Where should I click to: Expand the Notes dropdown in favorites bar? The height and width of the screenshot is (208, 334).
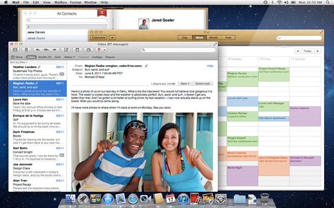[x=70, y=57]
